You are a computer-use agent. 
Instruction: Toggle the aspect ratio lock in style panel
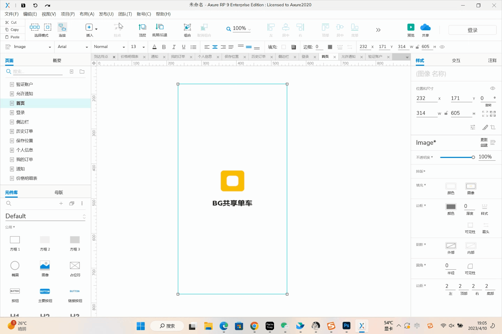point(446,113)
